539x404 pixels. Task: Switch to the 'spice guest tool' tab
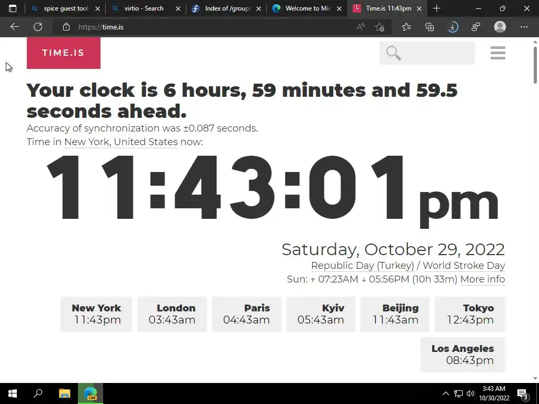click(x=65, y=8)
